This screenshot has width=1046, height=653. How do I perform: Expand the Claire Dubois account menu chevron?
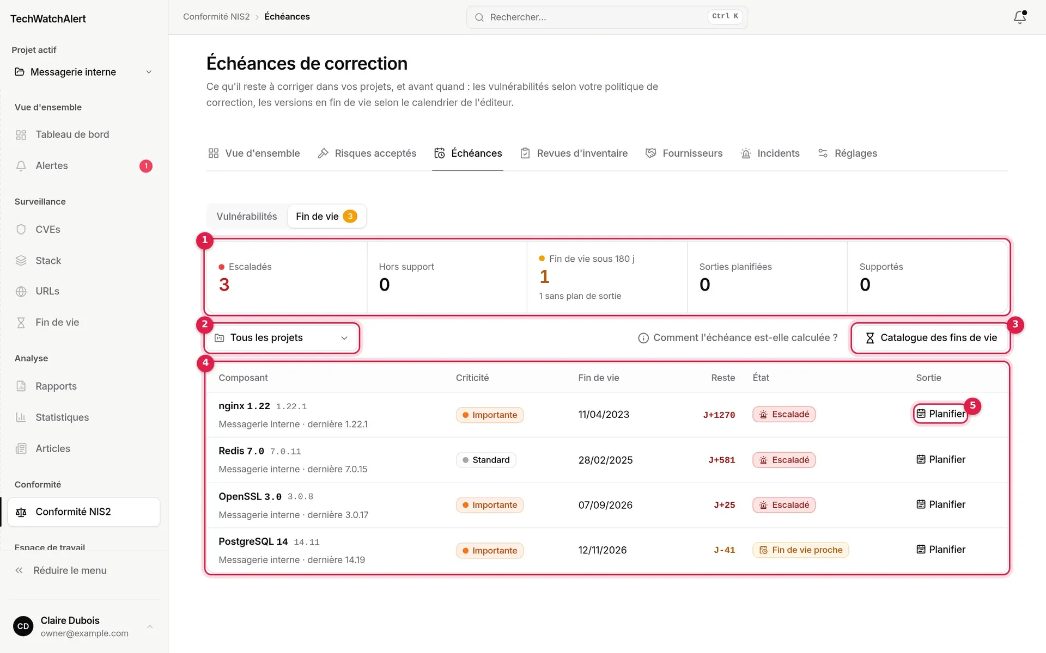(150, 627)
